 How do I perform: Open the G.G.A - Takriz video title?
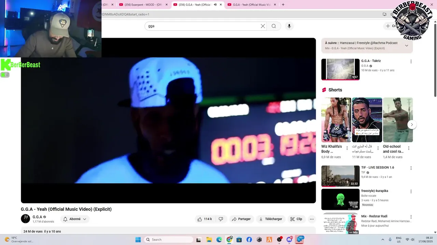click(371, 61)
